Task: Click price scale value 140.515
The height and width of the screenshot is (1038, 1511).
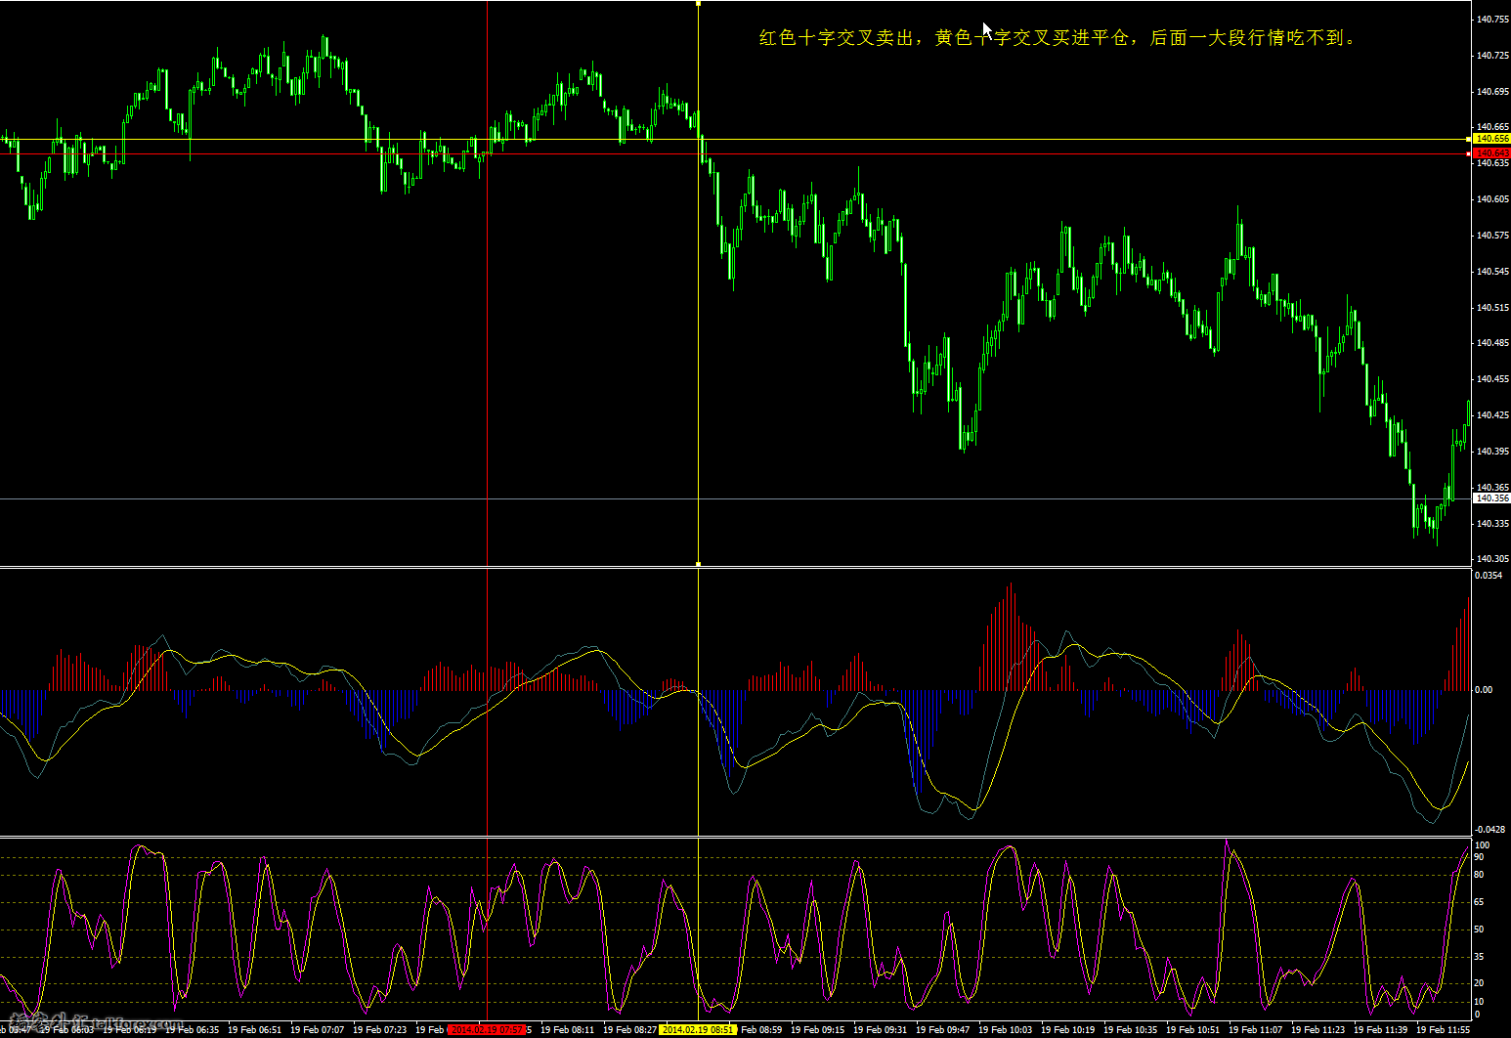Action: 1492,308
